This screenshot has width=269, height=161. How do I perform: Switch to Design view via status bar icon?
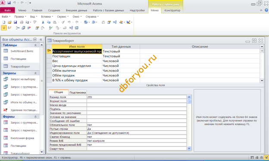pos(266,158)
